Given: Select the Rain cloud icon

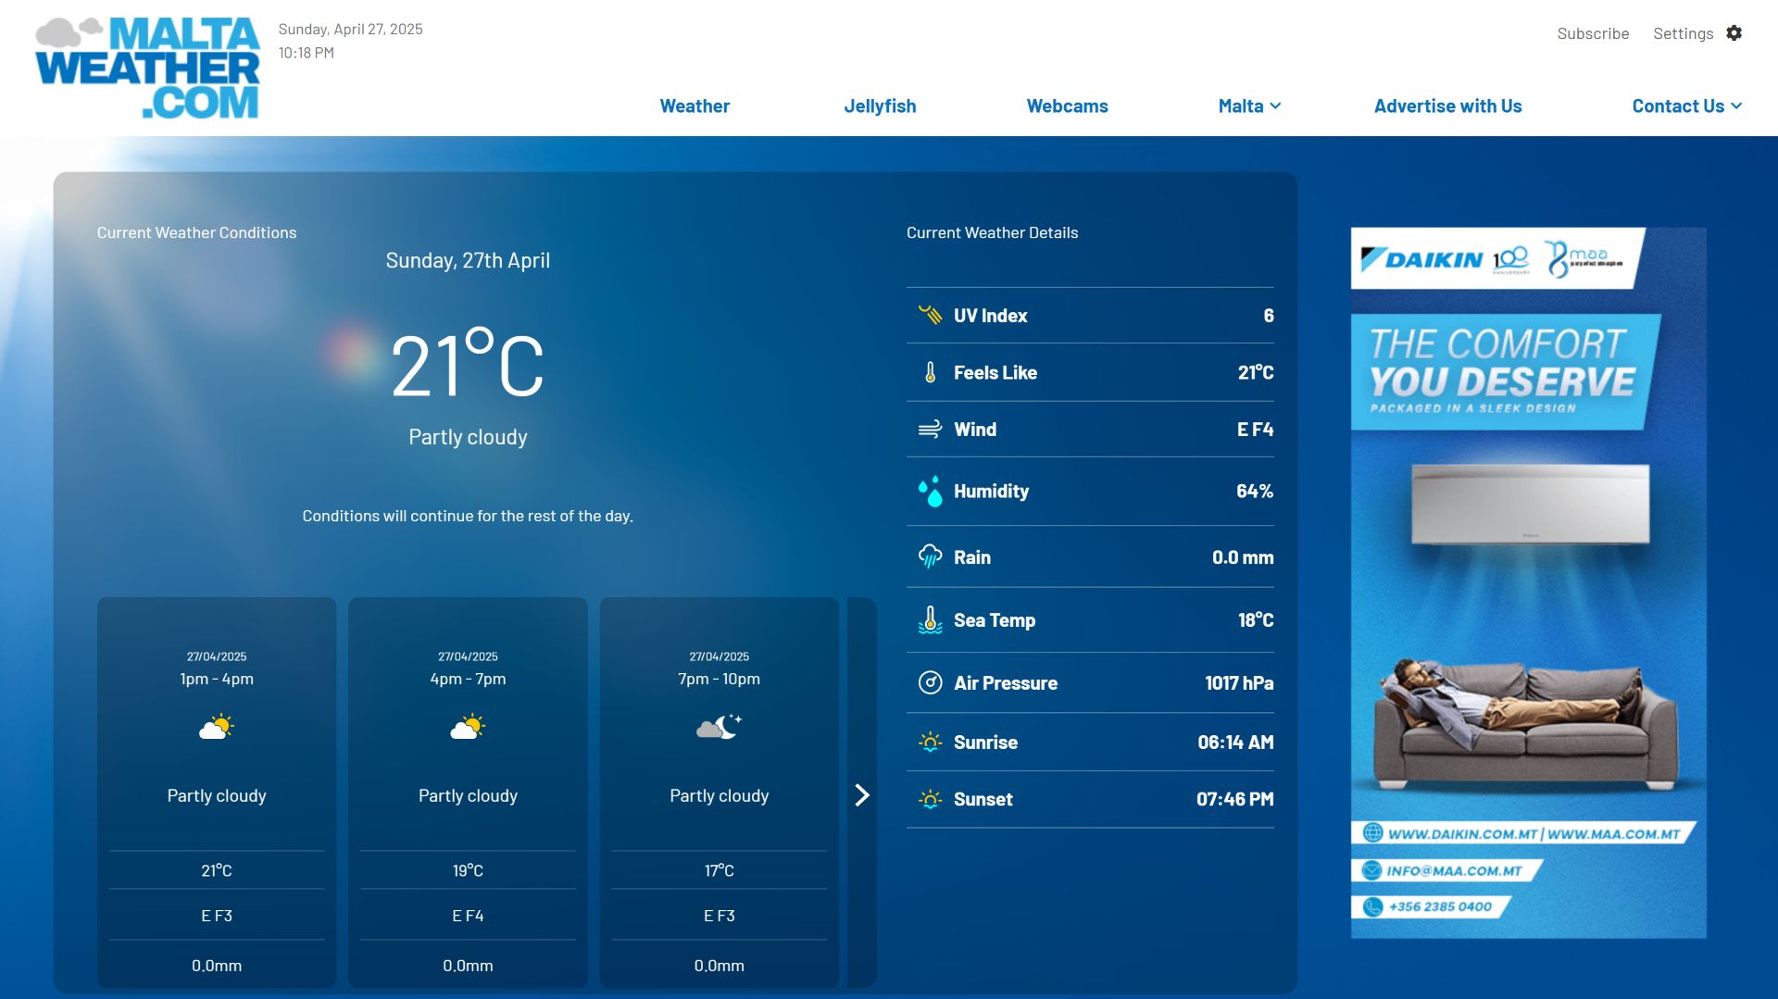Looking at the screenshot, I should pyautogui.click(x=930, y=556).
